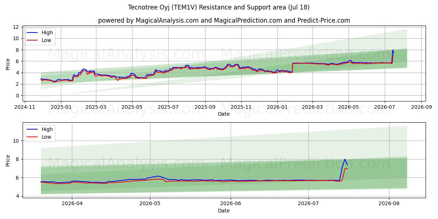This screenshot has height=219, width=438.
Task: Click the '4' y-axis label in the bottom chart
Action: click(18, 196)
